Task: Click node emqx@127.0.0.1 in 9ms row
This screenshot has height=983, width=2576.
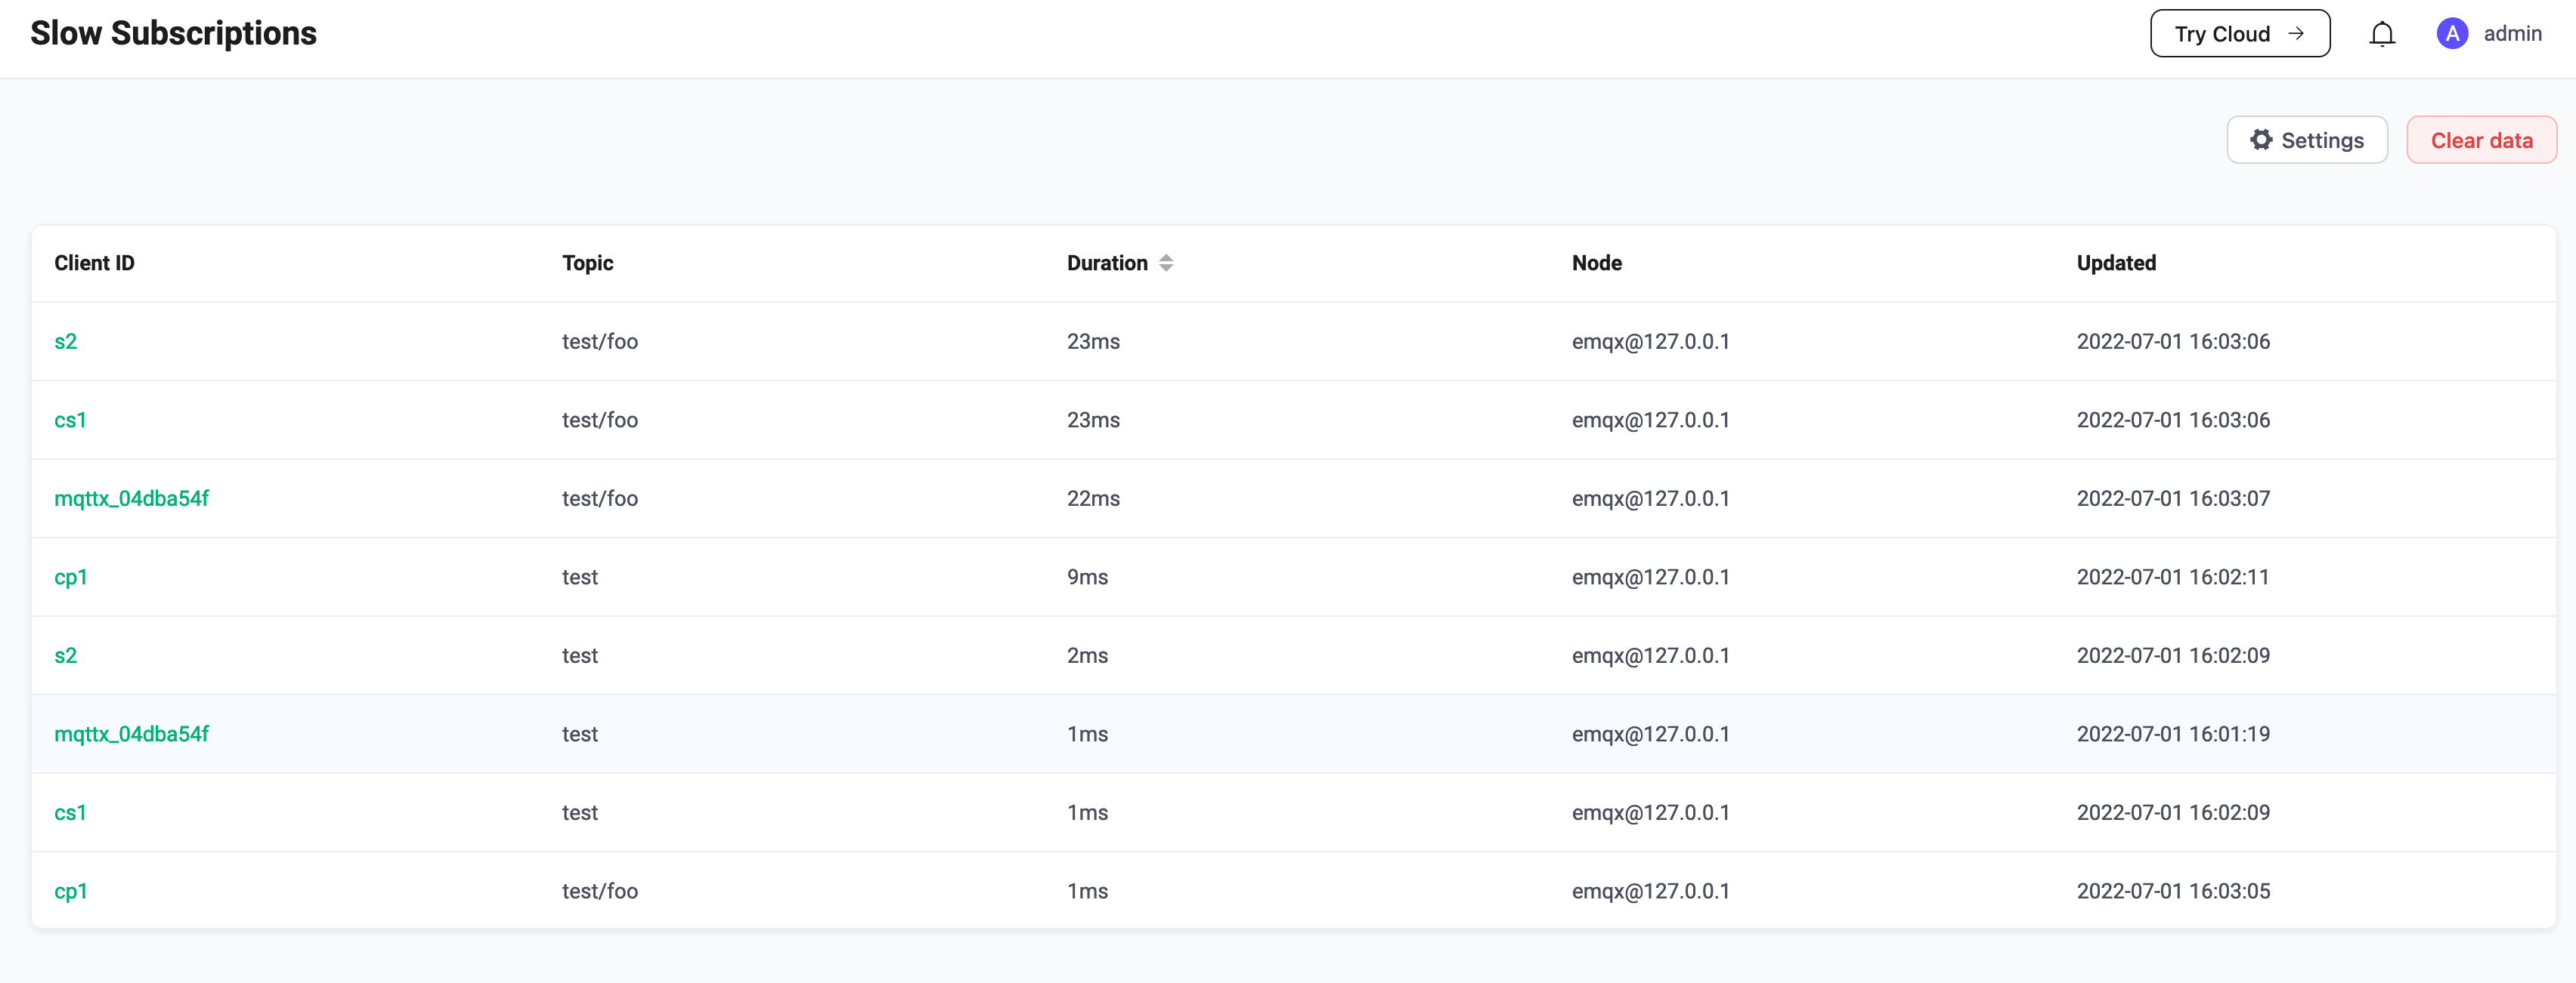Action: (1650, 578)
